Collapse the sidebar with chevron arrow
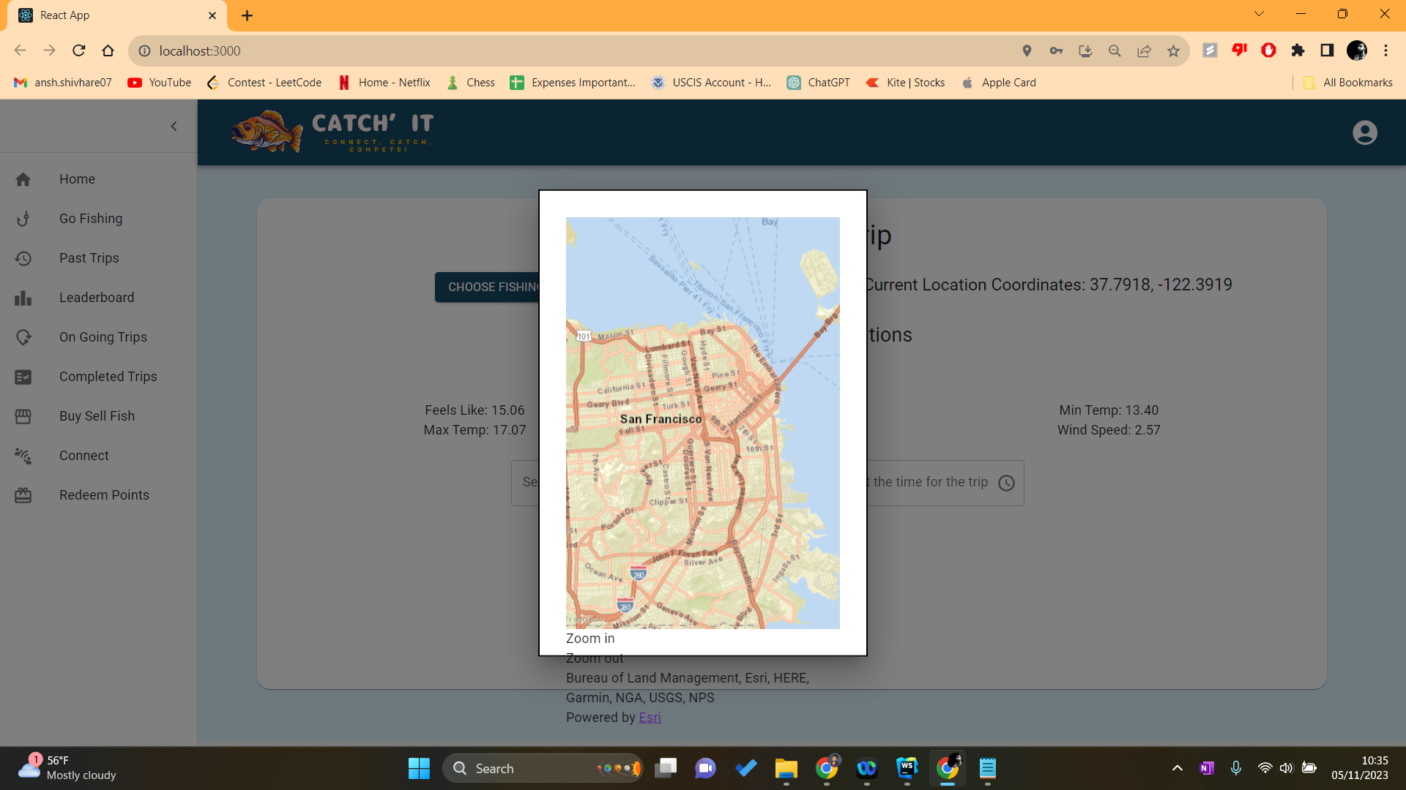The height and width of the screenshot is (790, 1406). [174, 127]
